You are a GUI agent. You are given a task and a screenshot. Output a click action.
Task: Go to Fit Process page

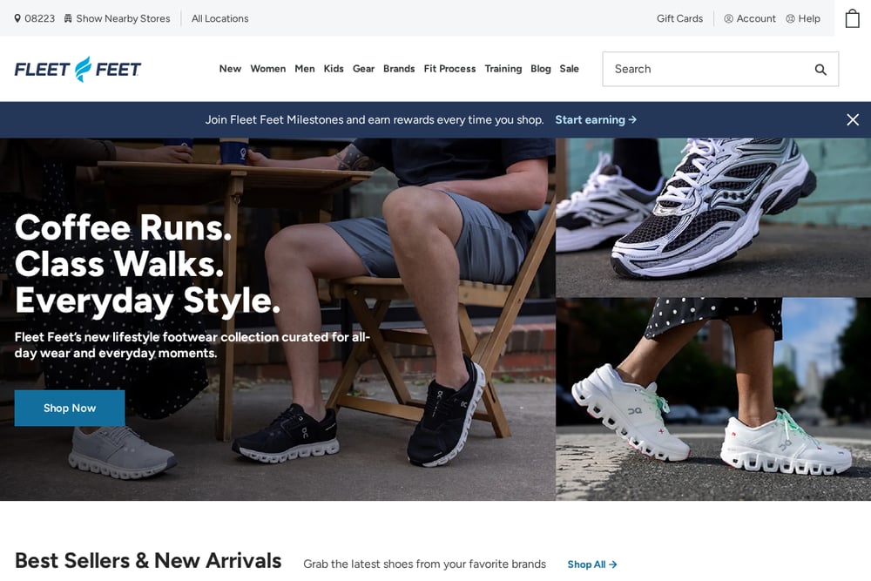pos(449,69)
